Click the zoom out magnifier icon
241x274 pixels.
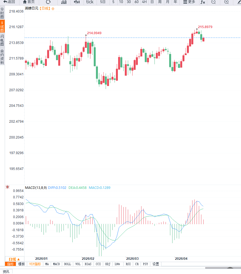point(213,2)
